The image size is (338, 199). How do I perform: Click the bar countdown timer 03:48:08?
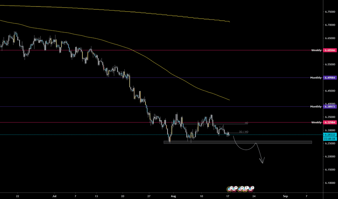coord(330,139)
